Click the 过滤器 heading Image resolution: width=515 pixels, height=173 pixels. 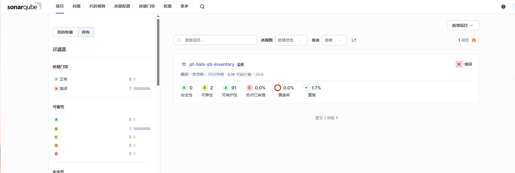click(59, 49)
